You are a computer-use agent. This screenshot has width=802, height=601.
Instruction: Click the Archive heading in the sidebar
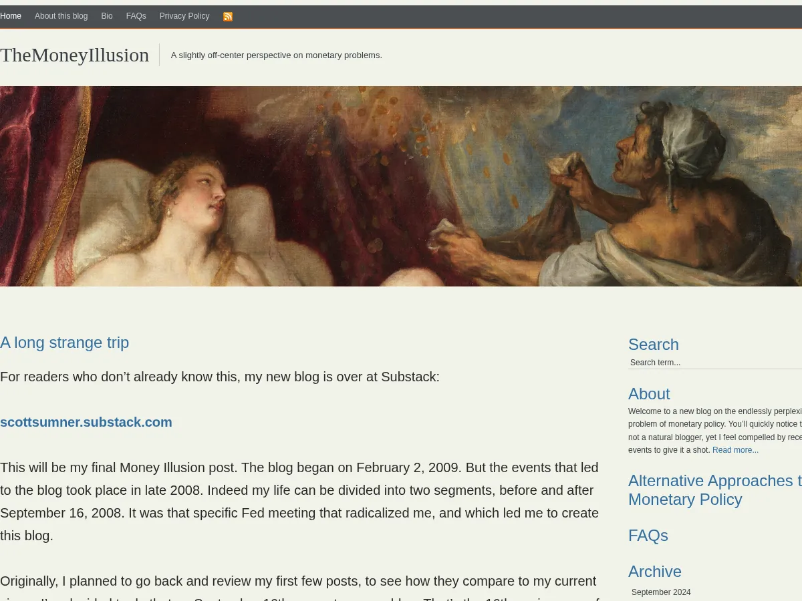[x=654, y=572]
